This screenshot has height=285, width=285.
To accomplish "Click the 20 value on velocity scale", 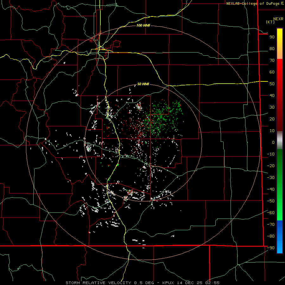I will tap(272, 119).
